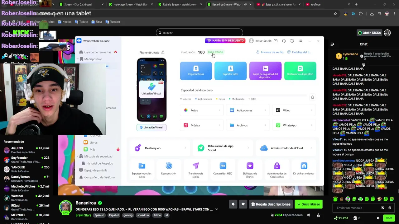Image resolution: width=399 pixels, height=224 pixels.
Task: Click the pencil icon to rename iPhone
Action: click(x=163, y=52)
